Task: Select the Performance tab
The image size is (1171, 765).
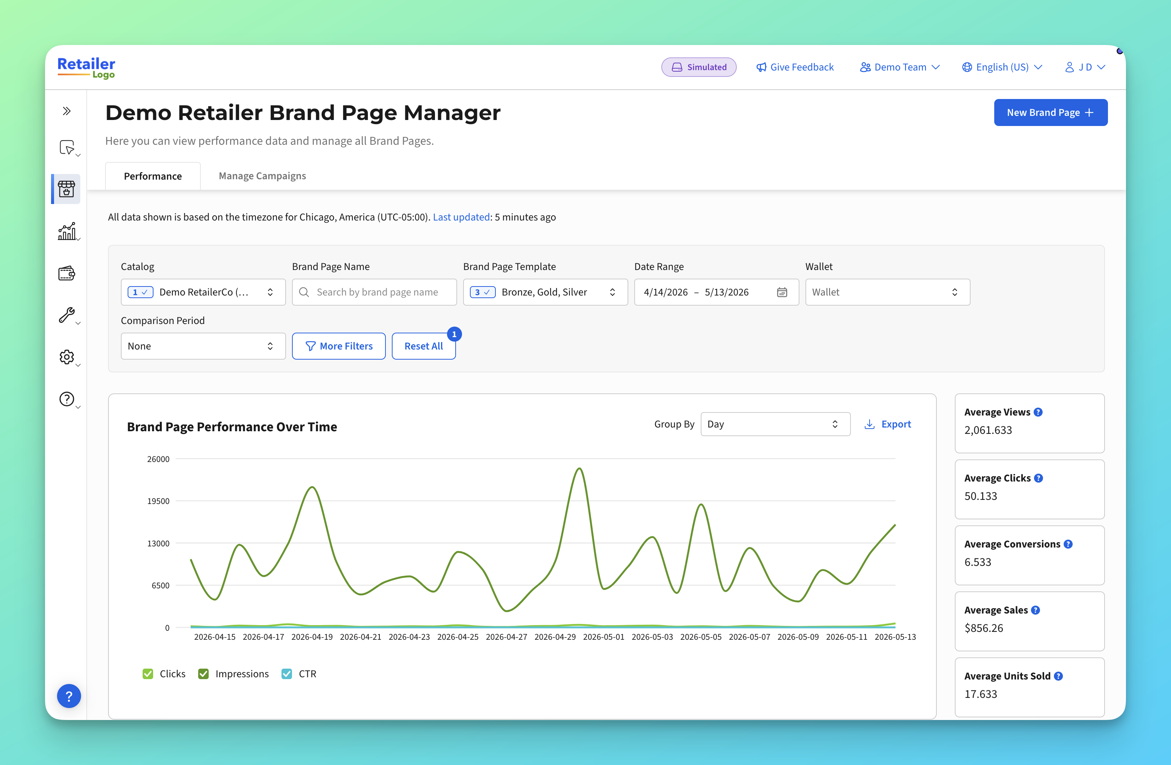Action: [x=153, y=176]
